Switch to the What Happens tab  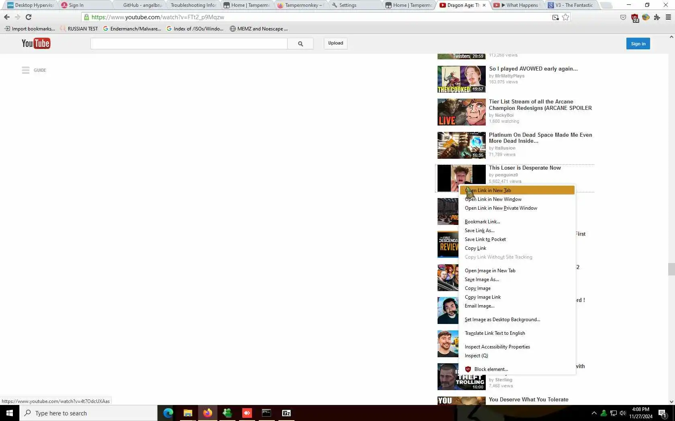pyautogui.click(x=518, y=5)
